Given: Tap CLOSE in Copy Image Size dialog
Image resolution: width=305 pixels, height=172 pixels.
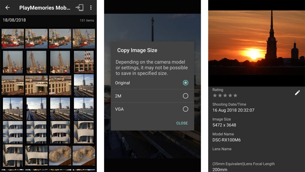Looking at the screenshot, I should pyautogui.click(x=182, y=123).
